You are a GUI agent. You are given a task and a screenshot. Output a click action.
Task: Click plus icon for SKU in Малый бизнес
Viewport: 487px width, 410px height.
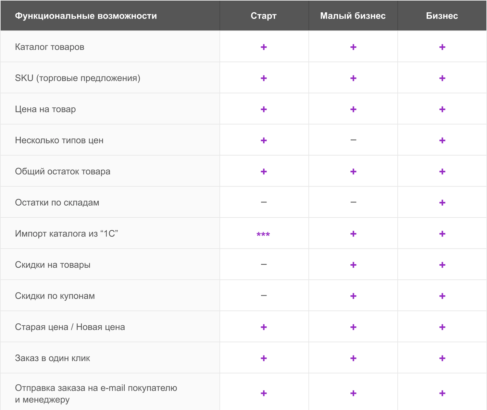(x=353, y=78)
